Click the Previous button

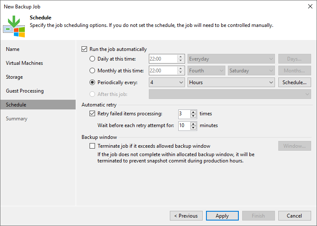[186, 215]
